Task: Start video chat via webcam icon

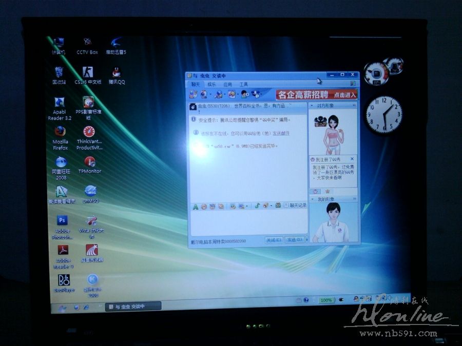Action: click(x=204, y=94)
